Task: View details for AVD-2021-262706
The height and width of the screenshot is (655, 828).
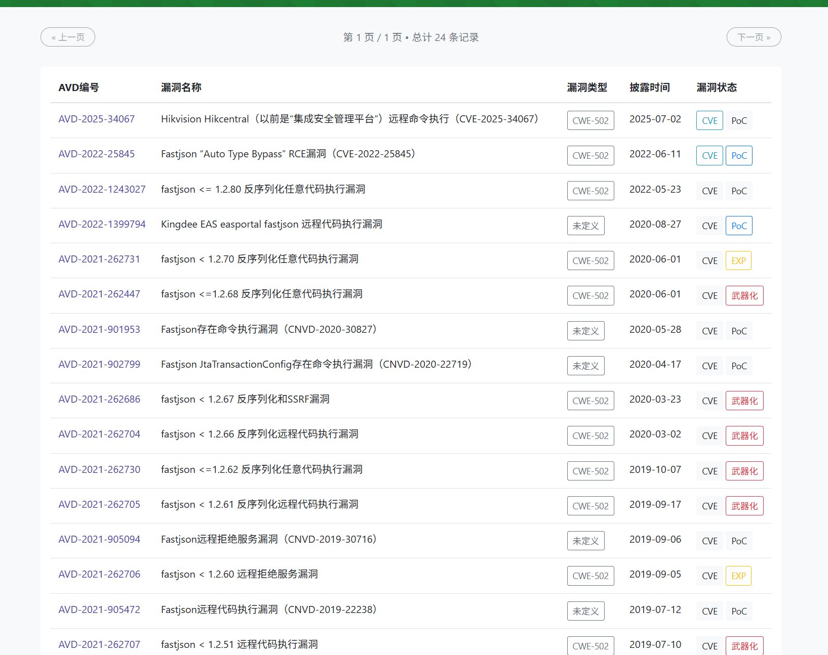Action: click(x=99, y=574)
